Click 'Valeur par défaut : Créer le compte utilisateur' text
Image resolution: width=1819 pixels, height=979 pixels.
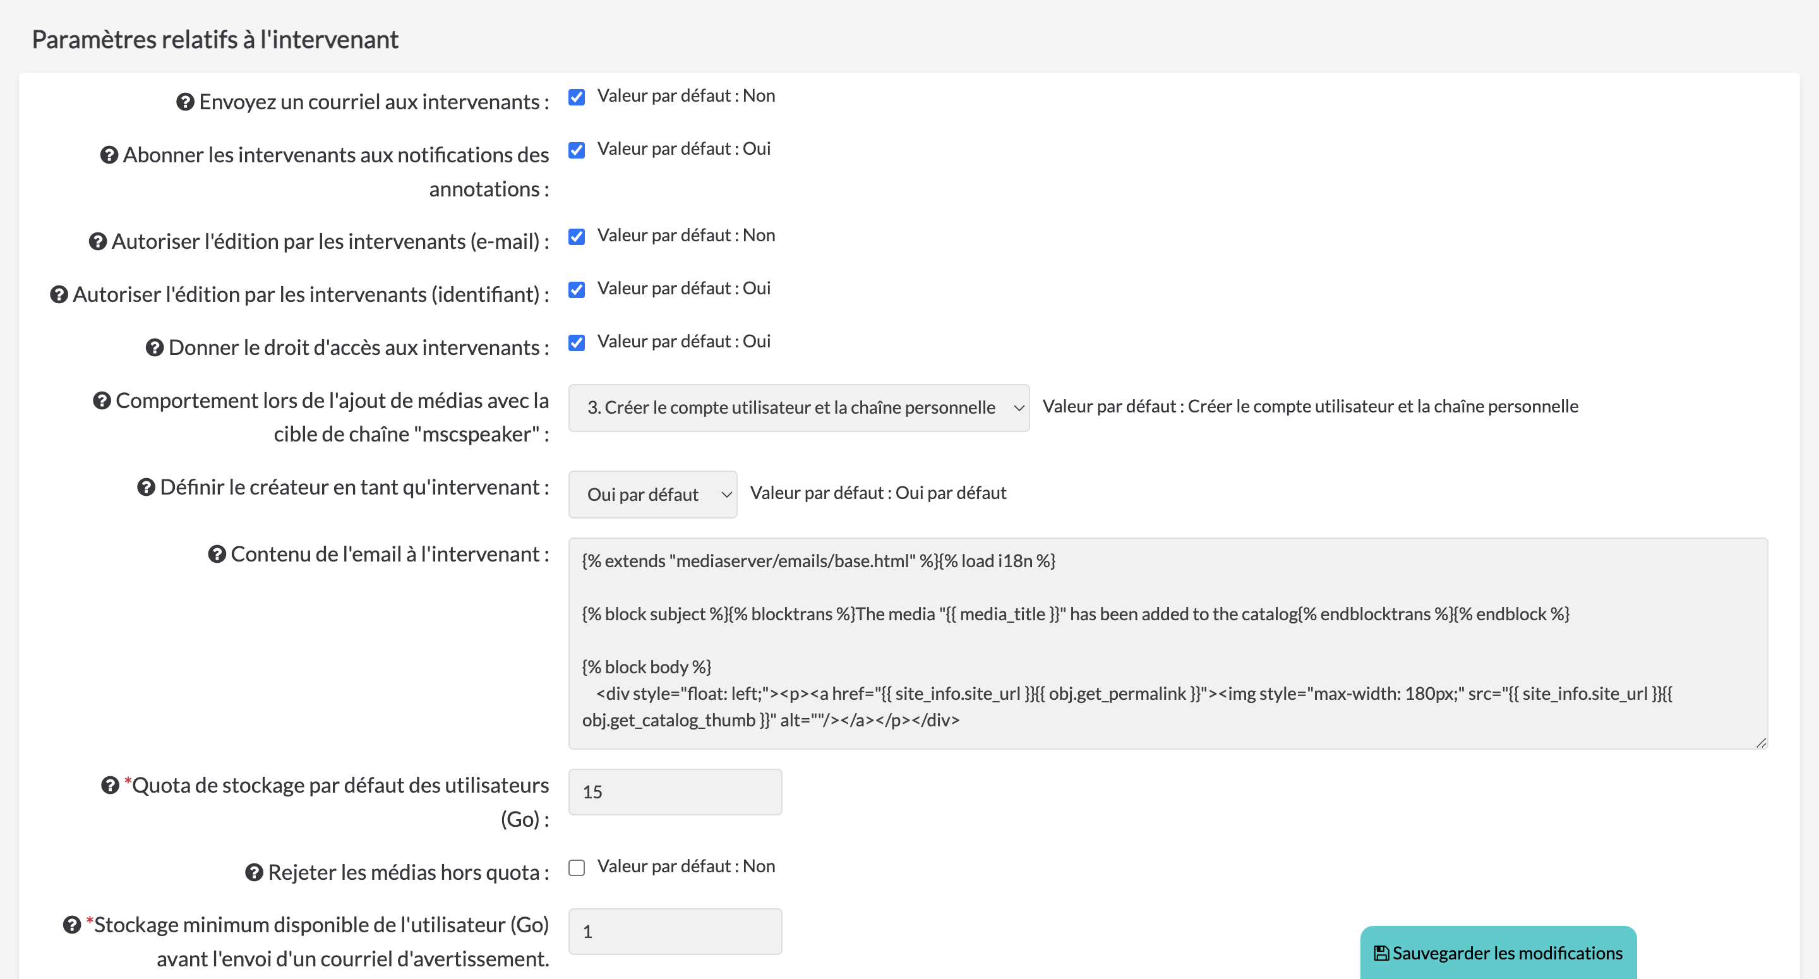tap(1311, 406)
